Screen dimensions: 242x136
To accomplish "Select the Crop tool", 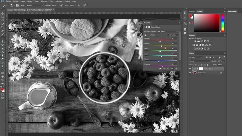I will 3,28.
